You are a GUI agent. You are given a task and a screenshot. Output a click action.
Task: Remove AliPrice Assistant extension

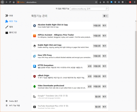click(104, 36)
